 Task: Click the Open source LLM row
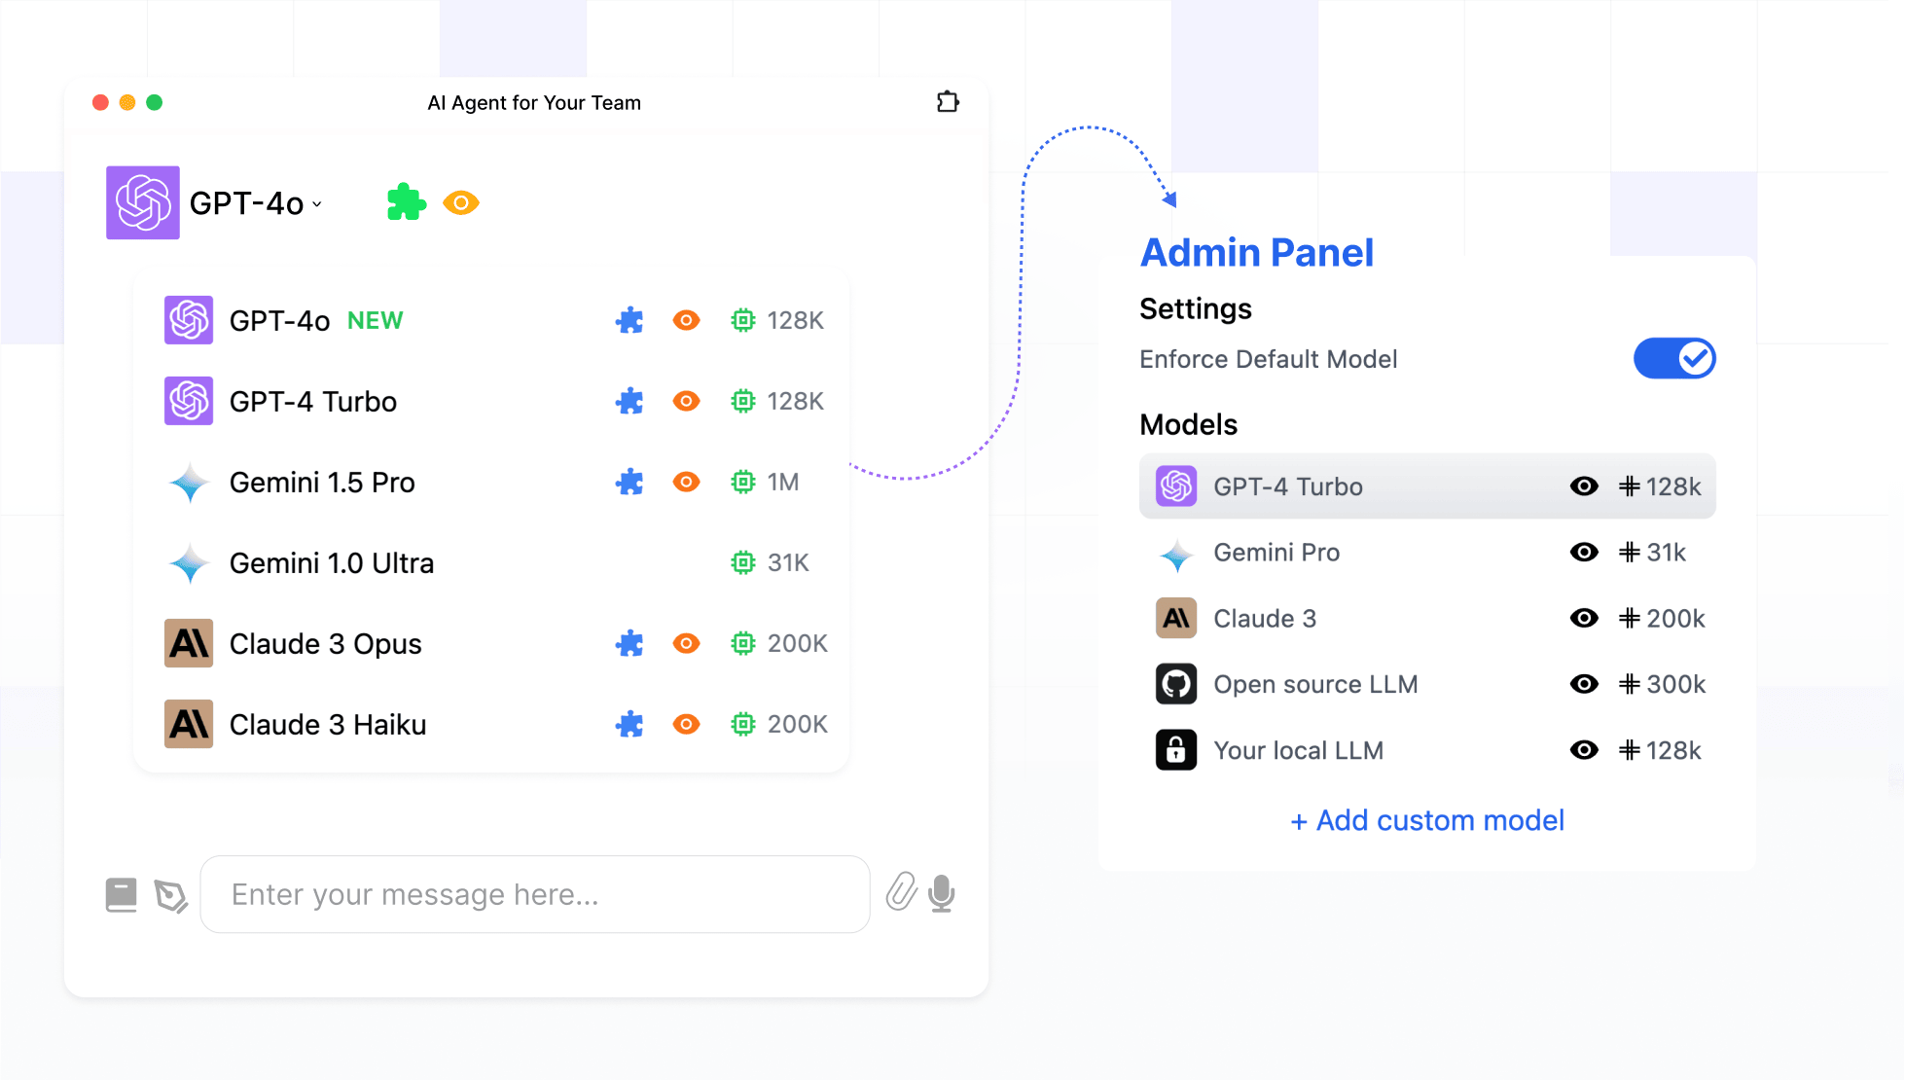[x=1427, y=684]
